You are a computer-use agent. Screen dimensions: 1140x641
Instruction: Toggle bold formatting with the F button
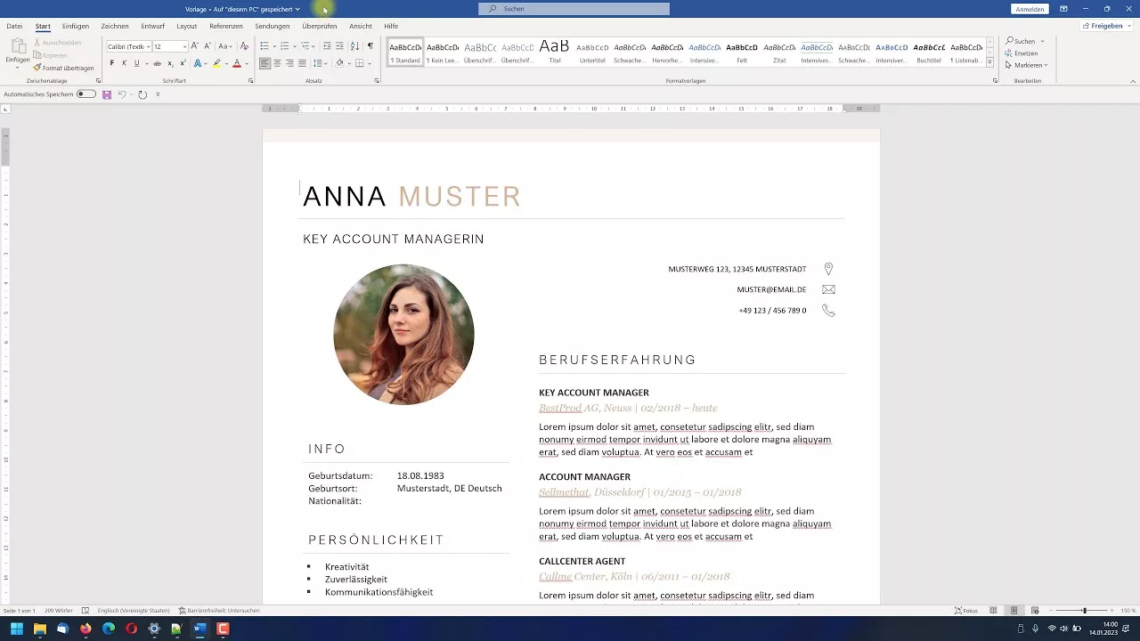(111, 63)
